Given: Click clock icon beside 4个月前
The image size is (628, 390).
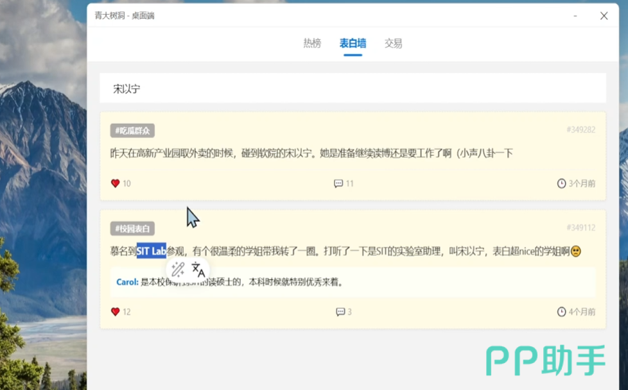Looking at the screenshot, I should click(x=561, y=312).
